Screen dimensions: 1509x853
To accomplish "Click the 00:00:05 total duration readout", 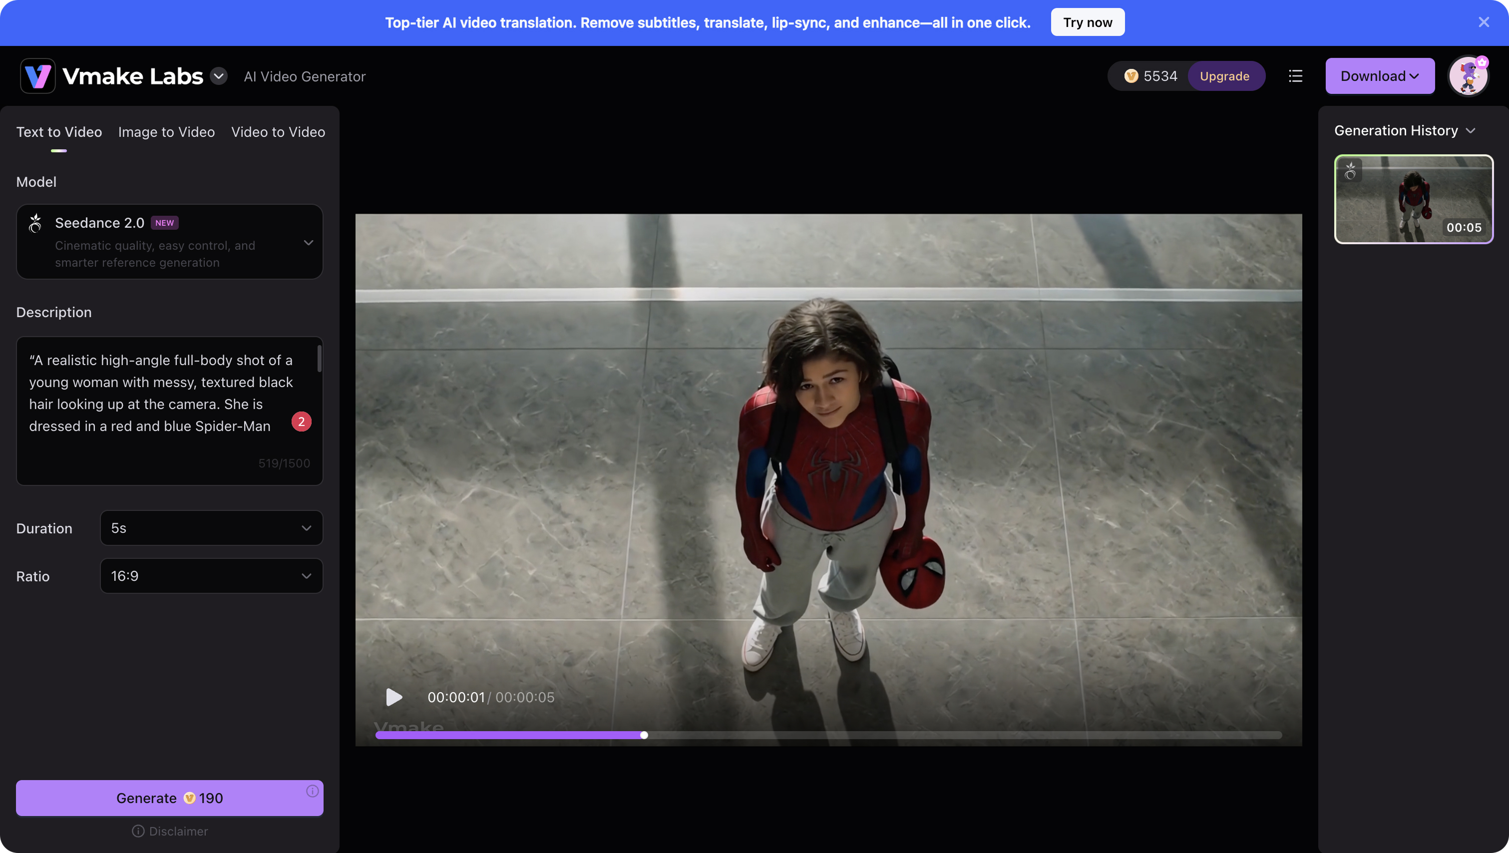I will [x=525, y=698].
